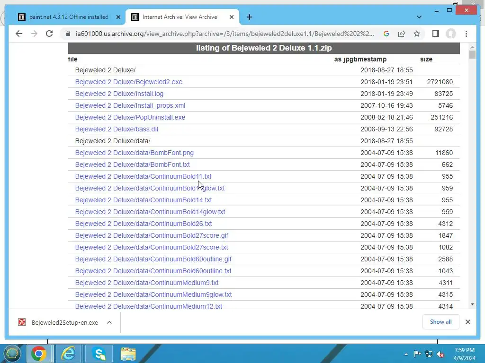Select the 'Bejeweled 2 Deluxe/data/' folder row
The width and height of the screenshot is (485, 363).
[264, 141]
